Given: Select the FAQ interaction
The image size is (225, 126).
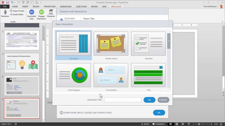Looking at the screenshot, I should (148, 77).
